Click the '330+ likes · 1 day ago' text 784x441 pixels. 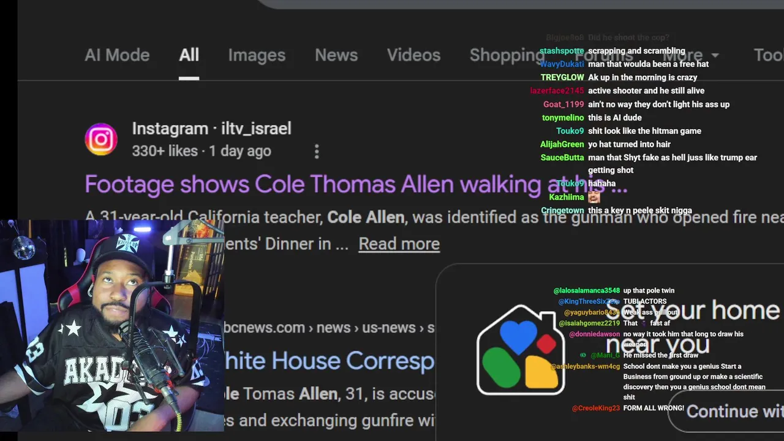202,151
